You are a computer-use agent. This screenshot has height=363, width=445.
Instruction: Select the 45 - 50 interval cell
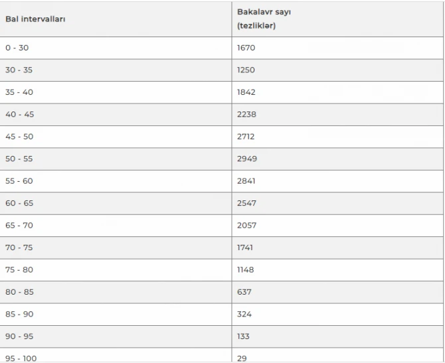(116, 137)
